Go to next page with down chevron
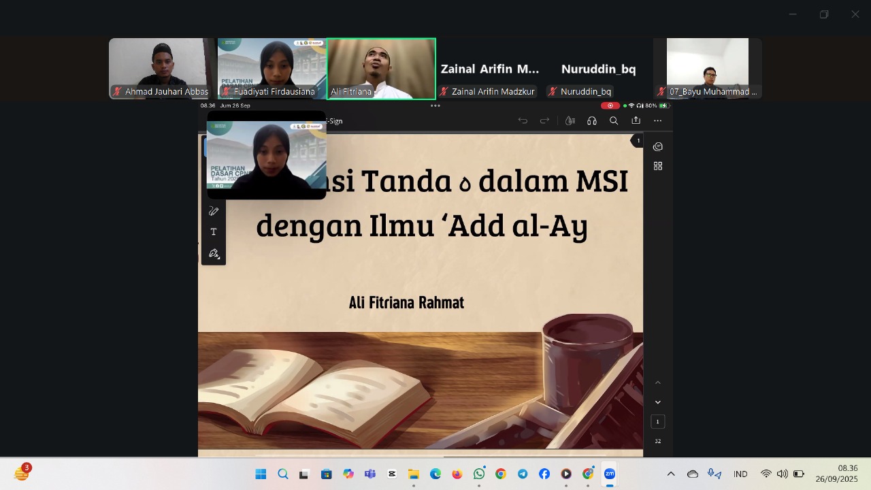The height and width of the screenshot is (490, 871). pos(657,402)
